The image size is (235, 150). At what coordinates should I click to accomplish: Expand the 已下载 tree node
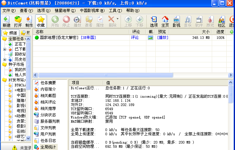tap(5, 49)
